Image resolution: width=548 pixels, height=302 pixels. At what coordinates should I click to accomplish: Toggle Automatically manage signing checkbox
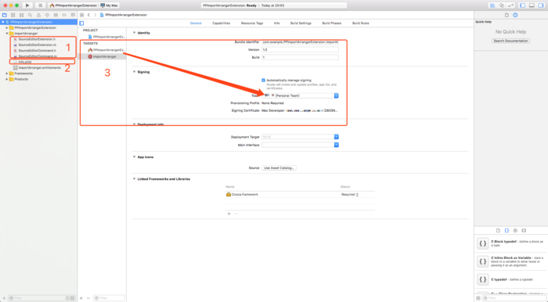click(x=264, y=81)
